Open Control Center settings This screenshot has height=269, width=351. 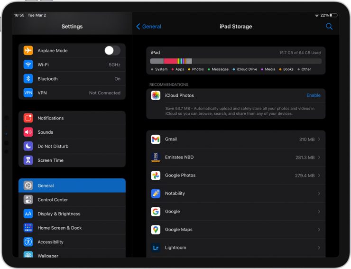click(72, 200)
